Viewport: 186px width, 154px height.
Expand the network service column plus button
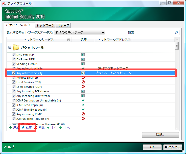68,40
